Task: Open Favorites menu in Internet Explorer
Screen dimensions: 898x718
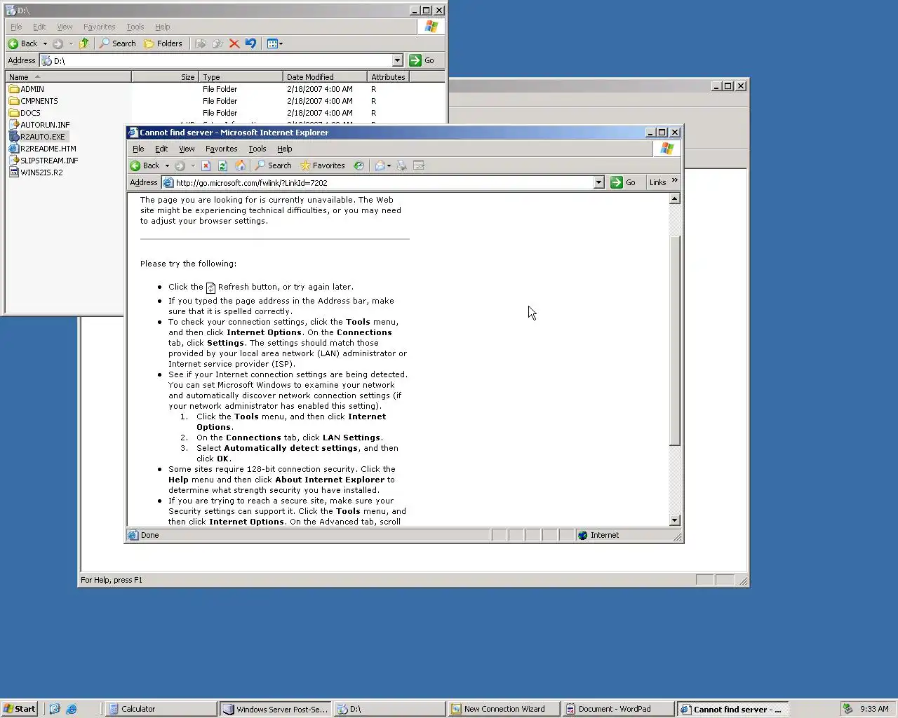Action: pos(221,149)
